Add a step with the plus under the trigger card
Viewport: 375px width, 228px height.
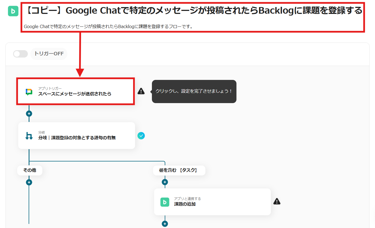tap(29, 113)
